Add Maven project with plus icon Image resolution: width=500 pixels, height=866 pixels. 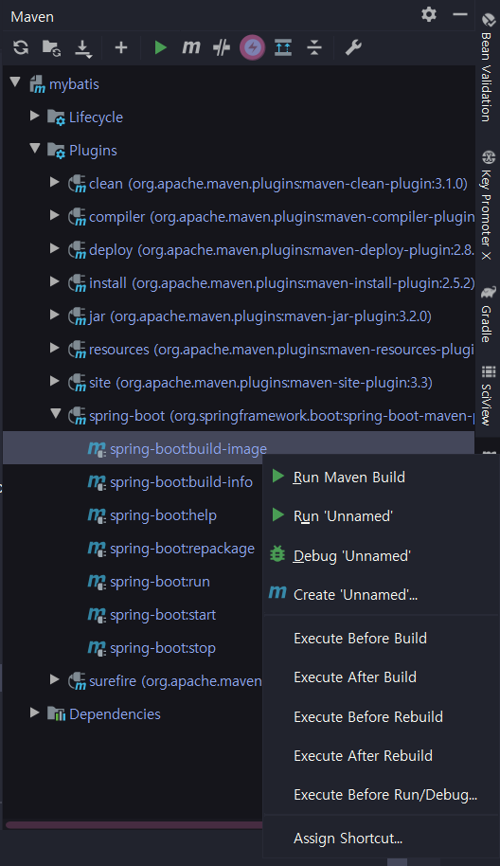pos(121,48)
